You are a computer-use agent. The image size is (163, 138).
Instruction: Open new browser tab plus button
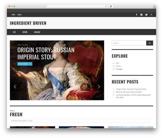(155, 7)
